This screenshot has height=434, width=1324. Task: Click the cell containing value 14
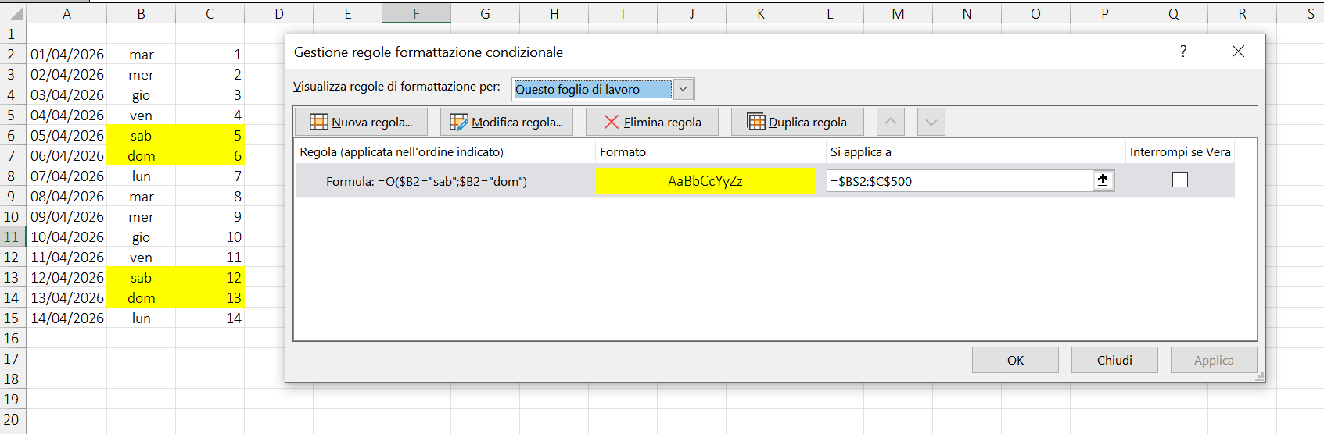tap(210, 318)
